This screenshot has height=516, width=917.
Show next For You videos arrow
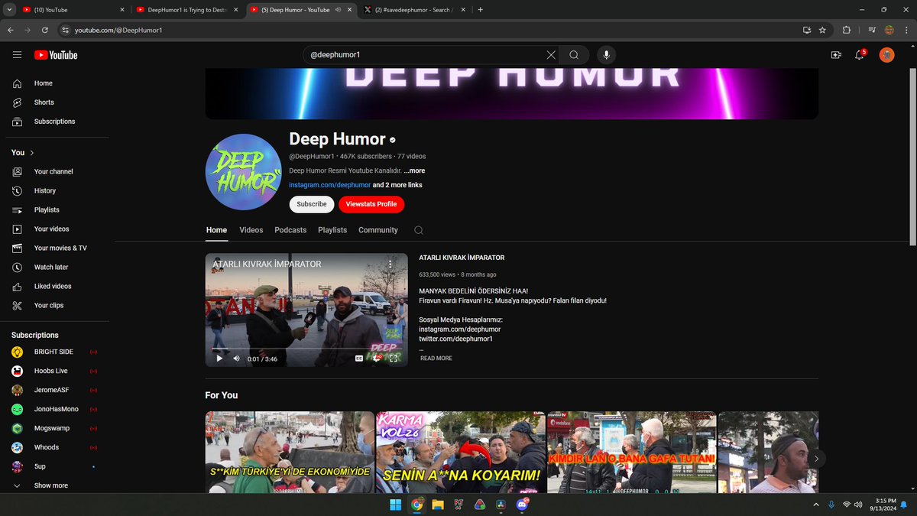pos(816,459)
